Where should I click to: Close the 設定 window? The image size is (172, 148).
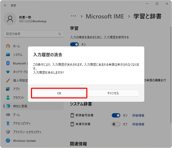click(167, 4)
